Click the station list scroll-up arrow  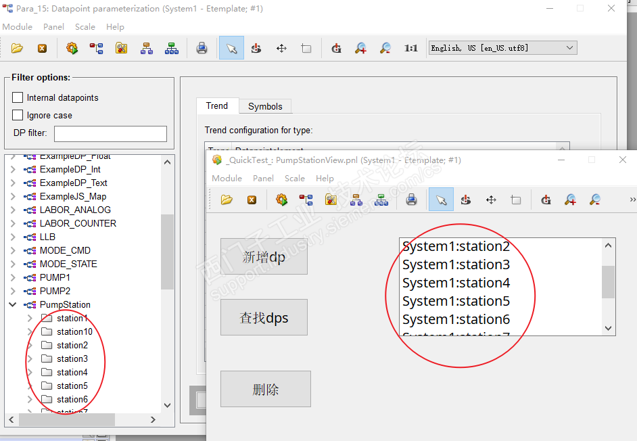[x=608, y=246]
